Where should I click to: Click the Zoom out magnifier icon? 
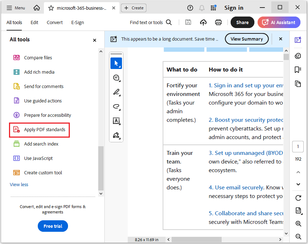(x=298, y=236)
